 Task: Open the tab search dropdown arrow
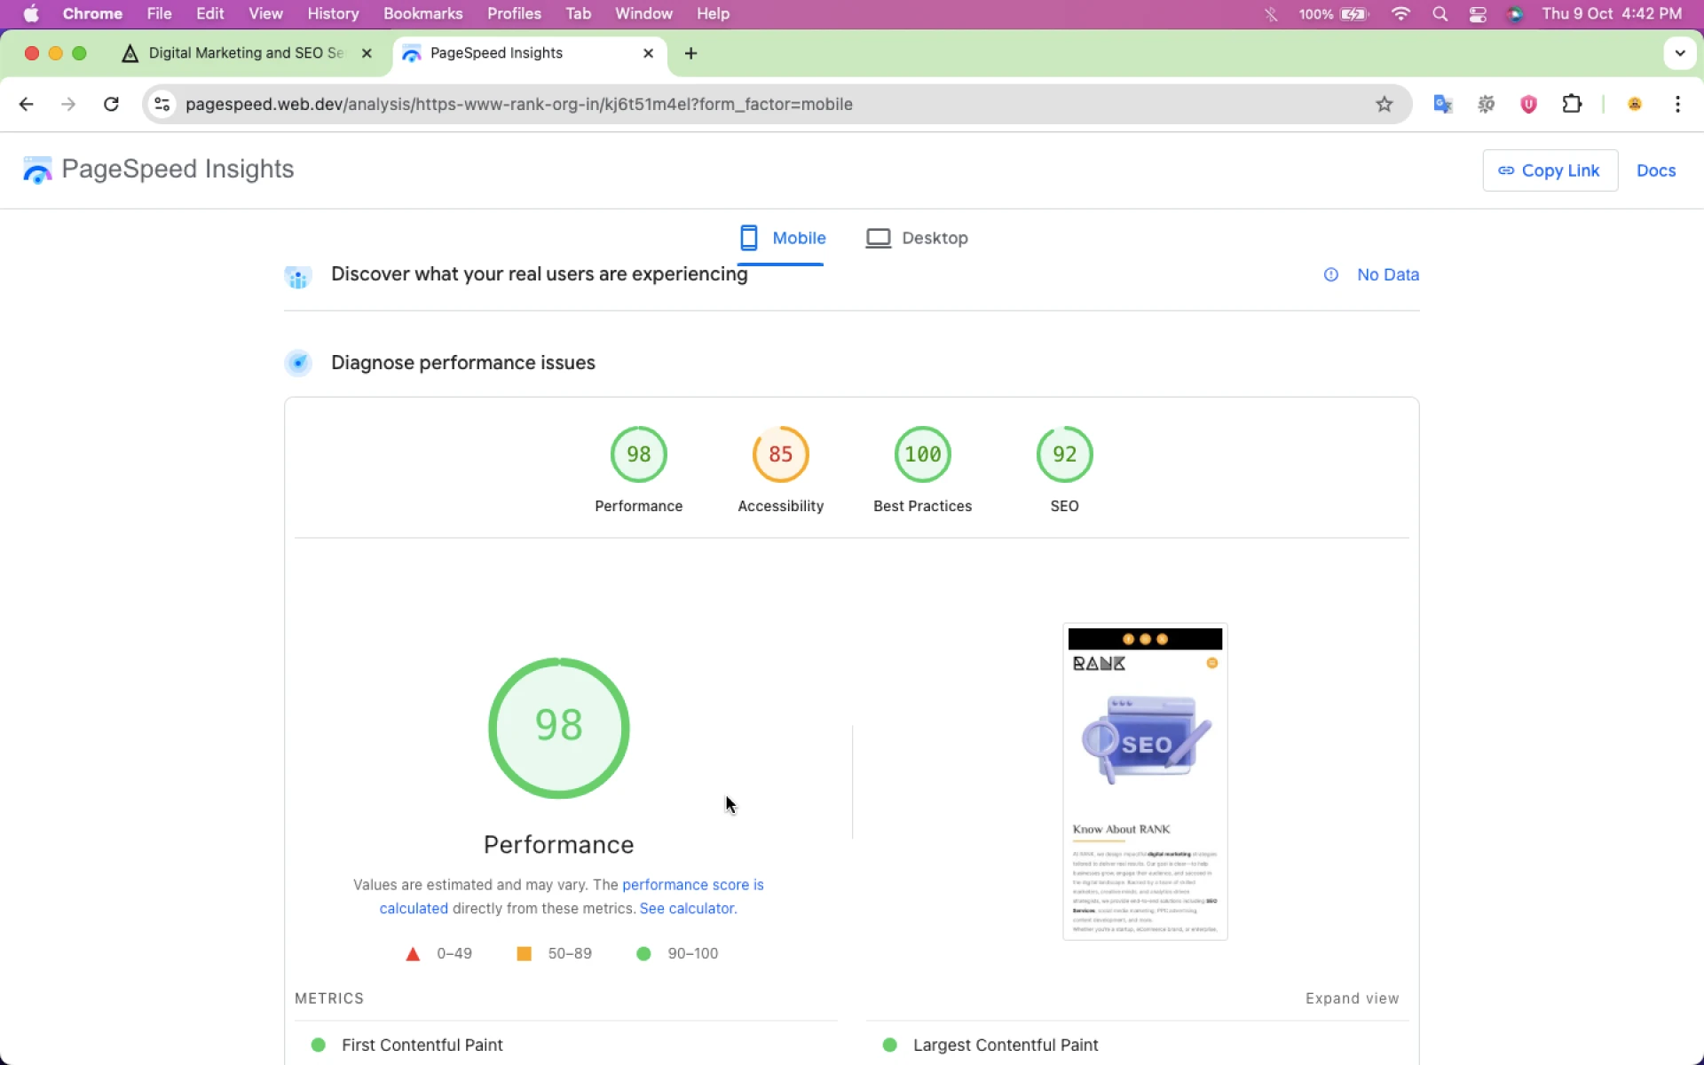click(1679, 53)
